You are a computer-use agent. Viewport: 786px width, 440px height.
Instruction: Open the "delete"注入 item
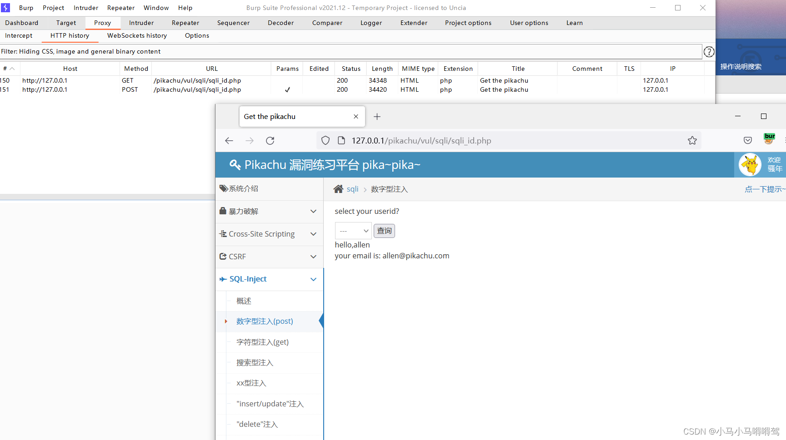click(257, 425)
